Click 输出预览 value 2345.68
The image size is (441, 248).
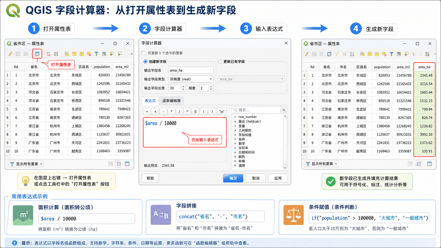pos(168,166)
